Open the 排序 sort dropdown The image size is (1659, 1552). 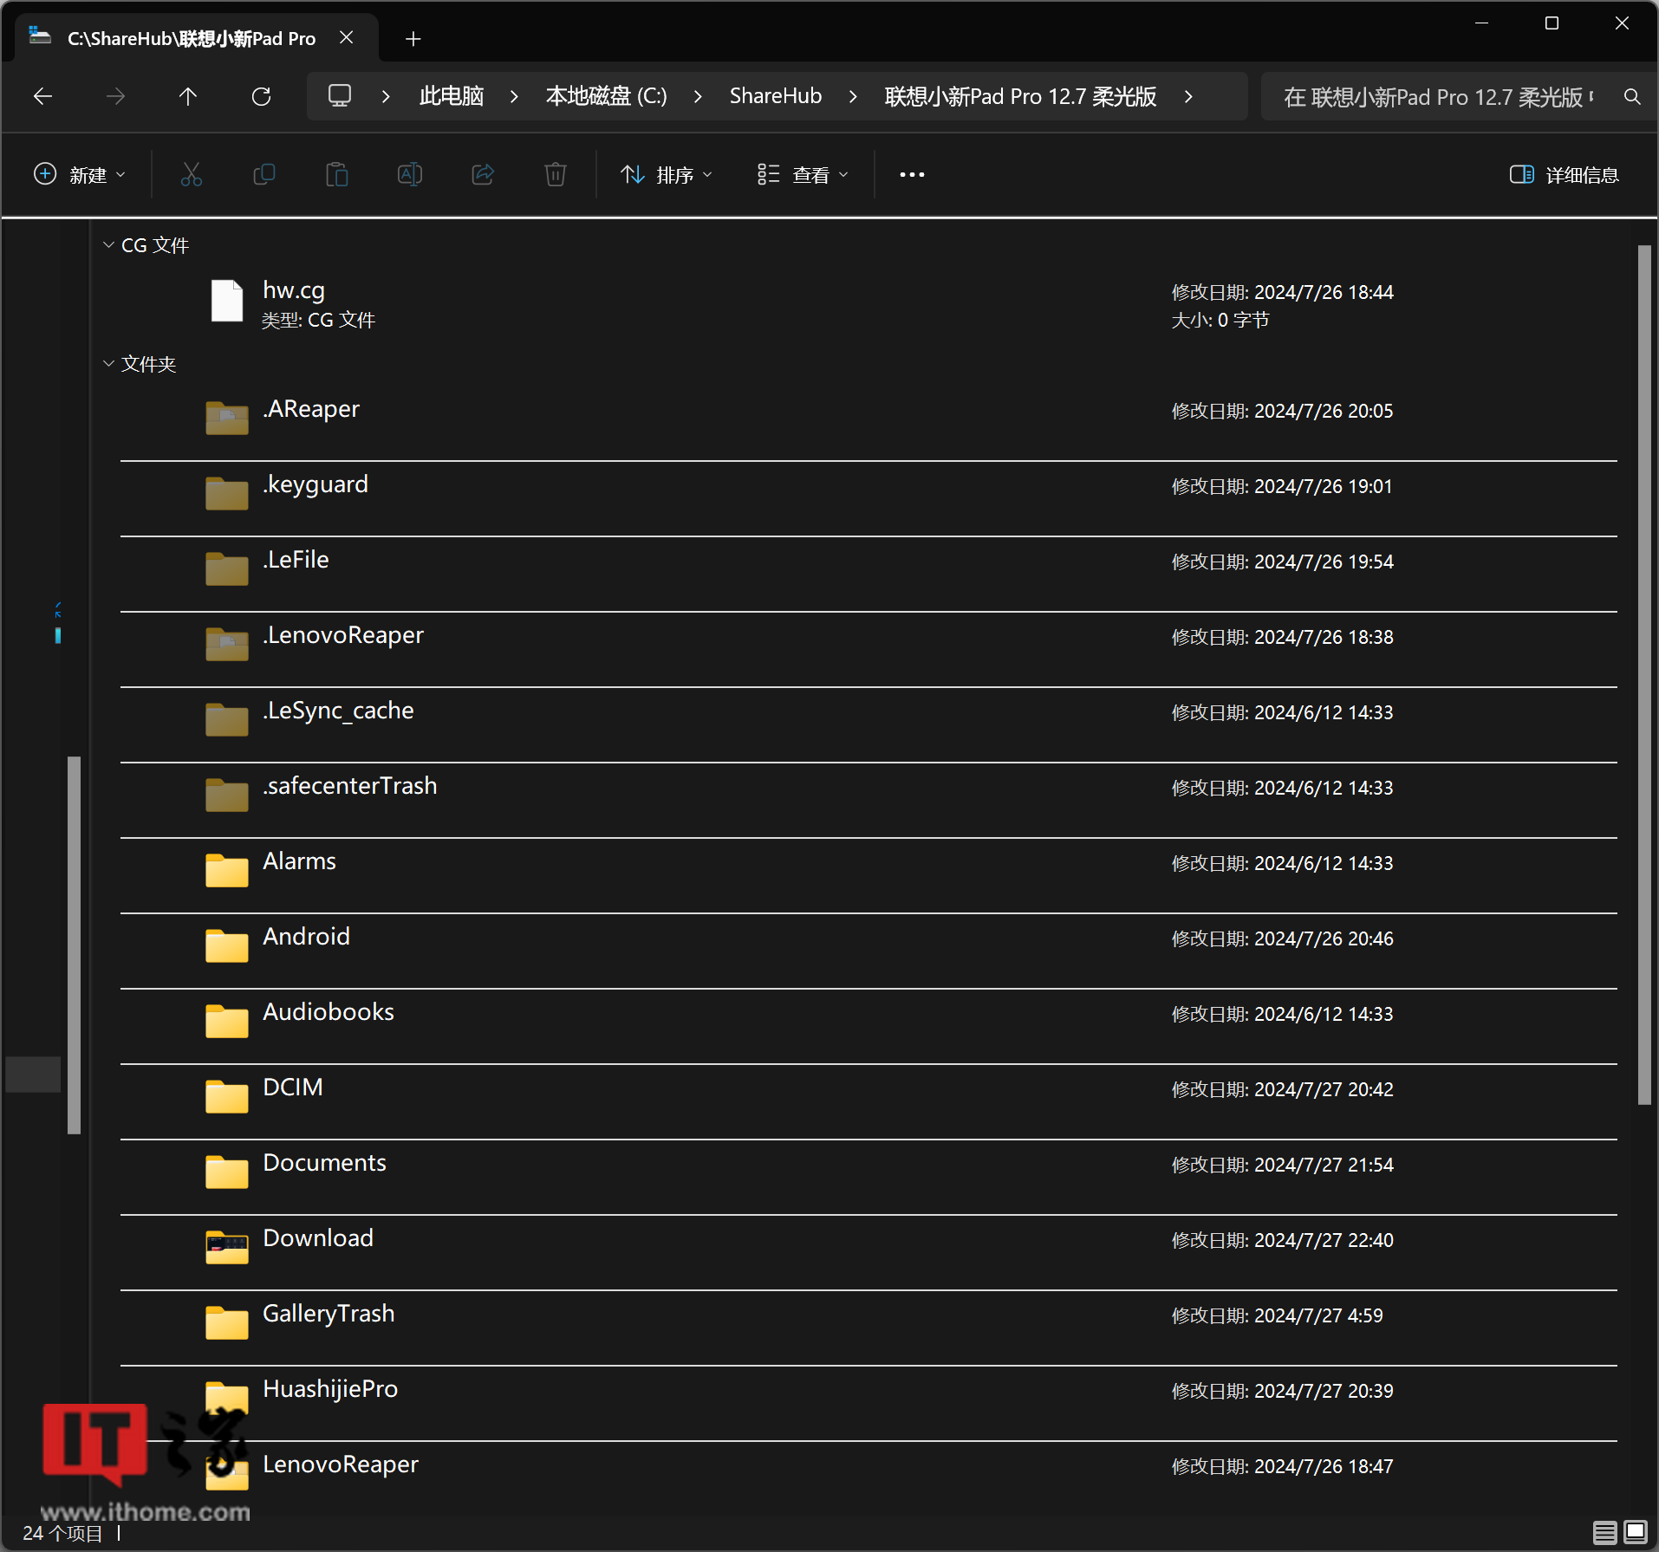667,174
